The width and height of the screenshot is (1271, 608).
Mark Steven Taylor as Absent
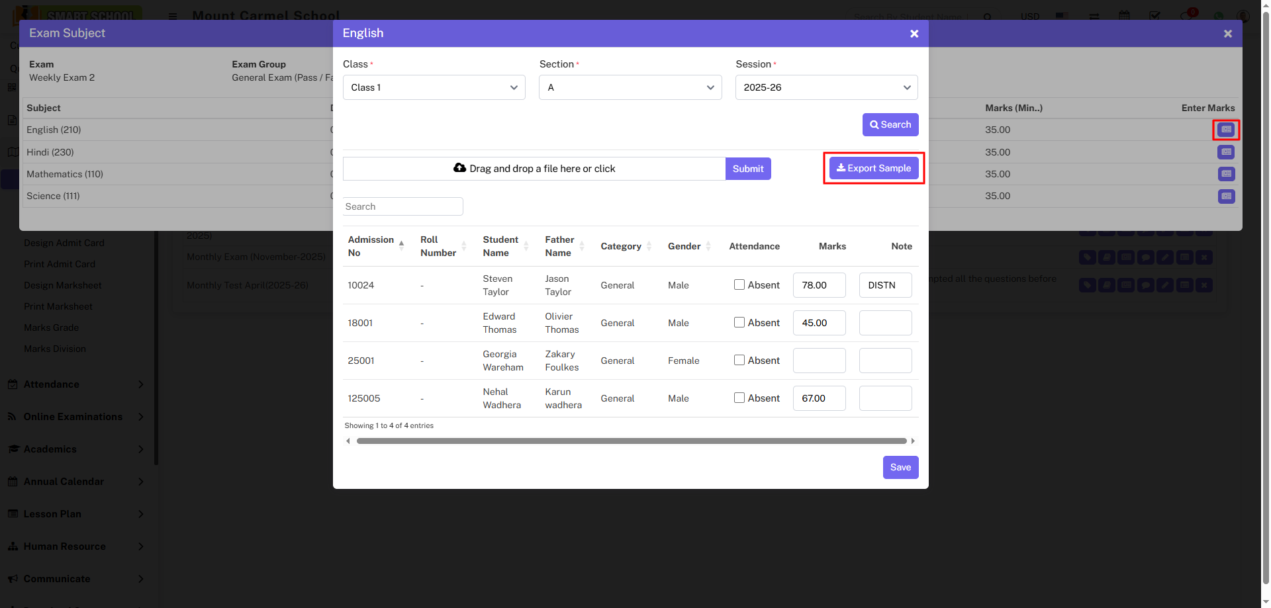tap(739, 285)
